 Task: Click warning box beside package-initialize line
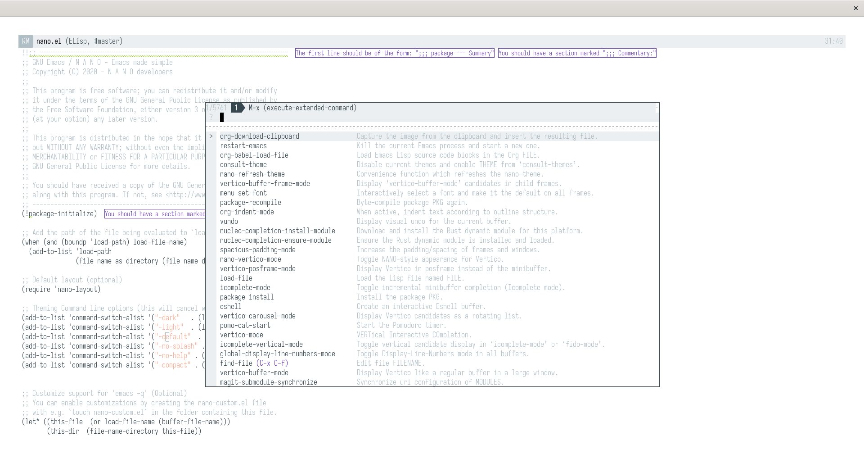point(155,214)
